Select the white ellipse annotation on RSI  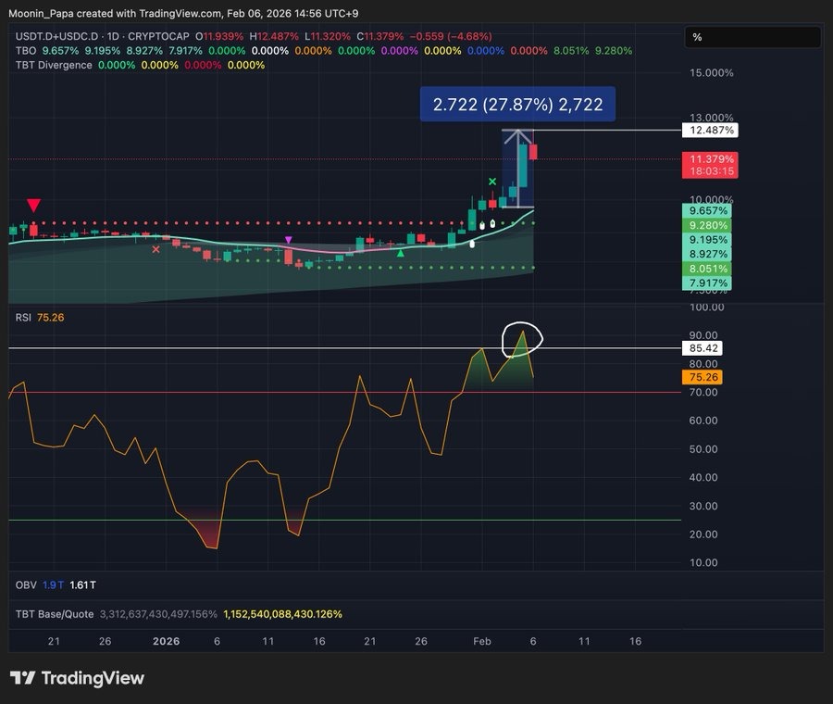pyautogui.click(x=524, y=338)
